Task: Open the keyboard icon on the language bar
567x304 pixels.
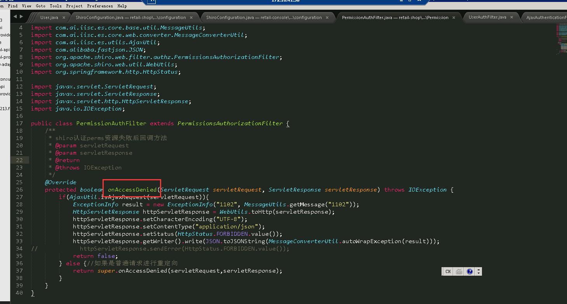Action: [459, 271]
